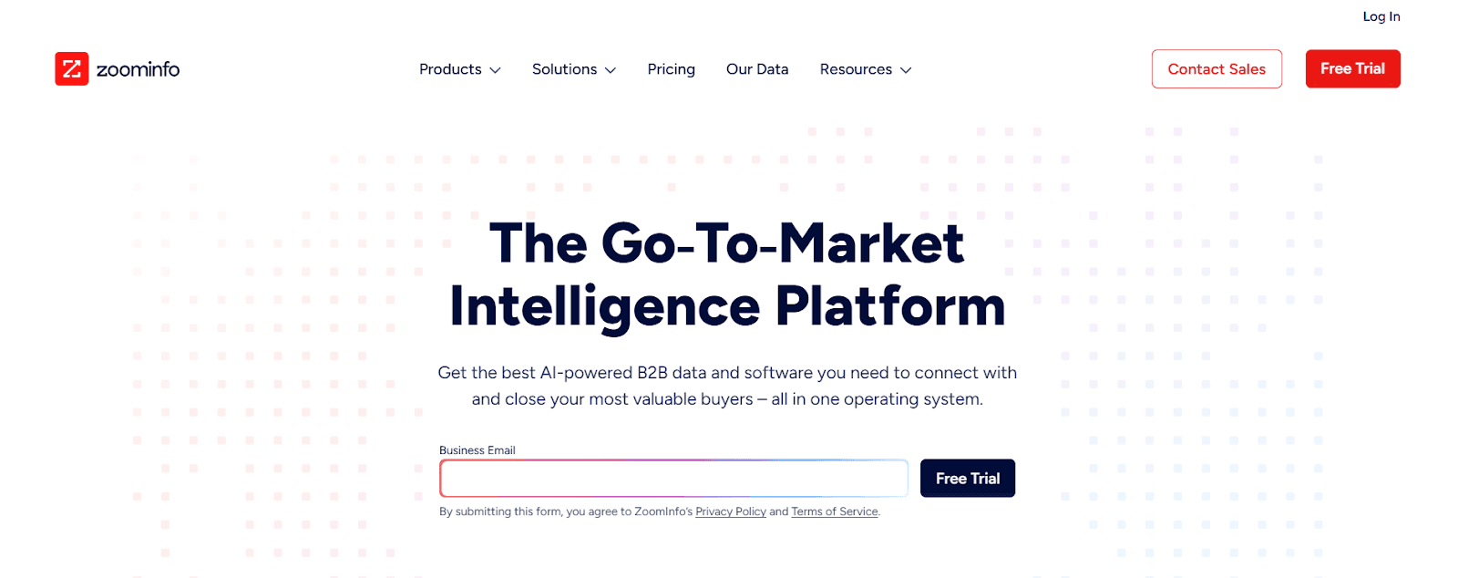The image size is (1458, 578).
Task: Open the Resources dropdown
Action: (856, 69)
